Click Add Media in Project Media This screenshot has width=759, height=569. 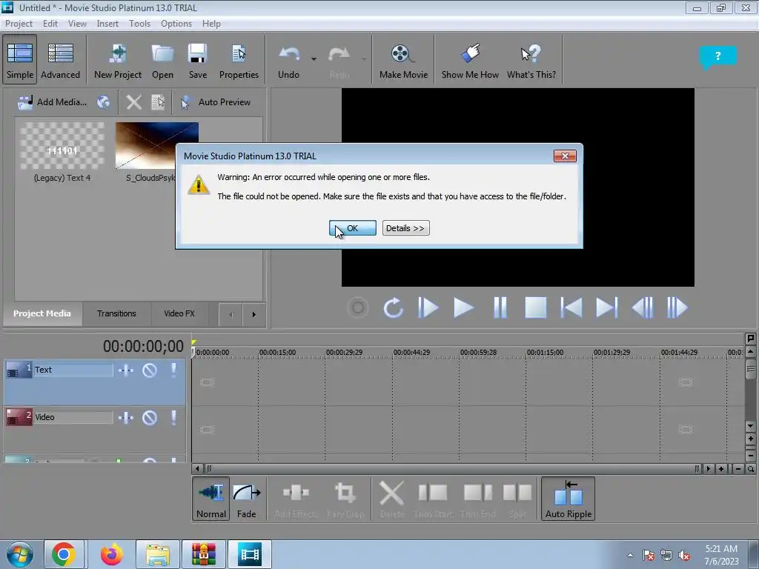pos(53,102)
